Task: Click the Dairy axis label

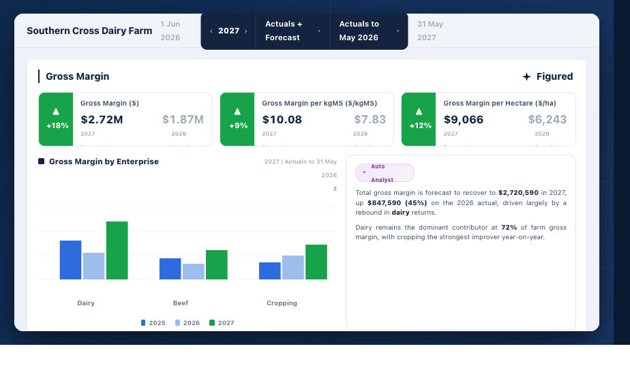Action: [86, 303]
